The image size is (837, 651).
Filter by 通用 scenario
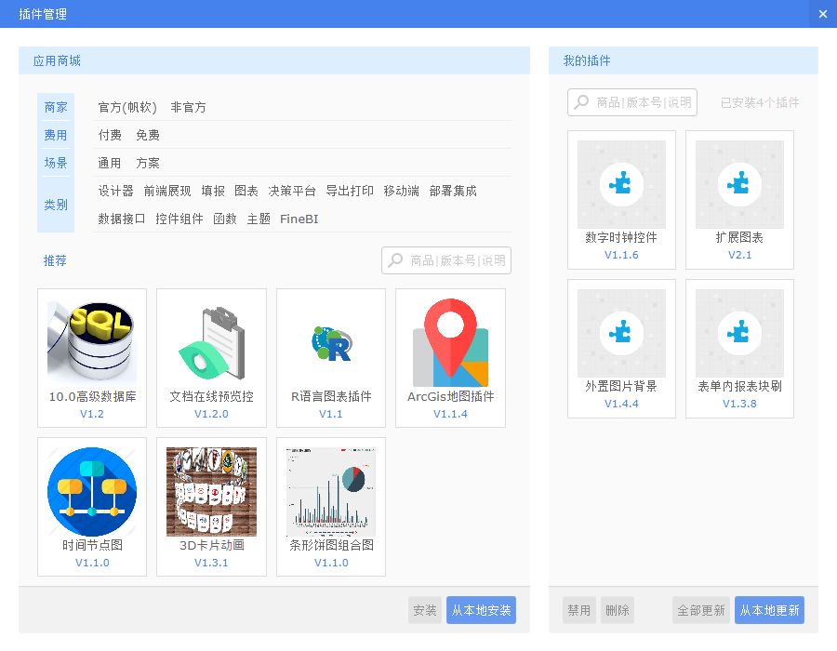coord(110,163)
